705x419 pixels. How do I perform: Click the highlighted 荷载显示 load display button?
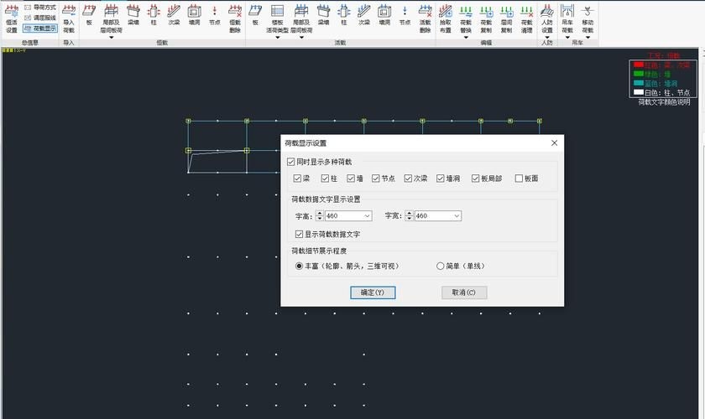40,28
